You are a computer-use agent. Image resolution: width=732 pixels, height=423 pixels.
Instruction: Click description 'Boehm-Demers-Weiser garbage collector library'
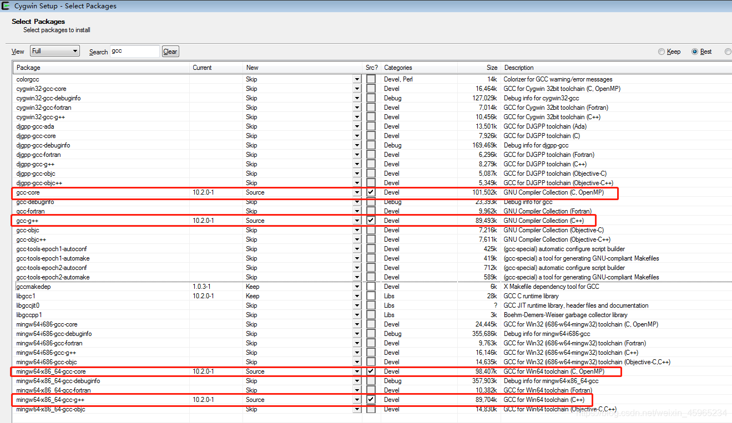tap(566, 315)
